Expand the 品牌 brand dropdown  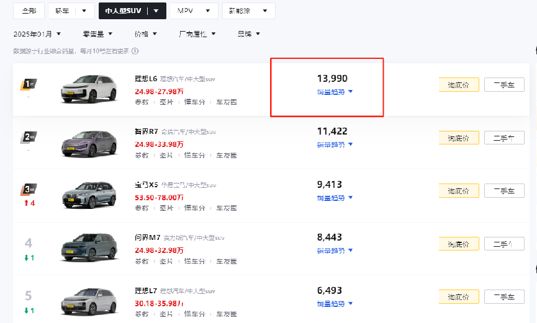[249, 34]
